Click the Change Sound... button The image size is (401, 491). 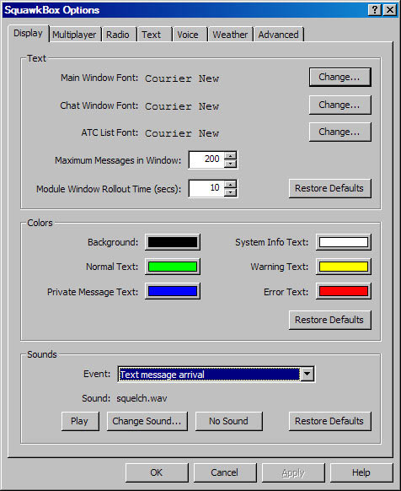pos(147,421)
